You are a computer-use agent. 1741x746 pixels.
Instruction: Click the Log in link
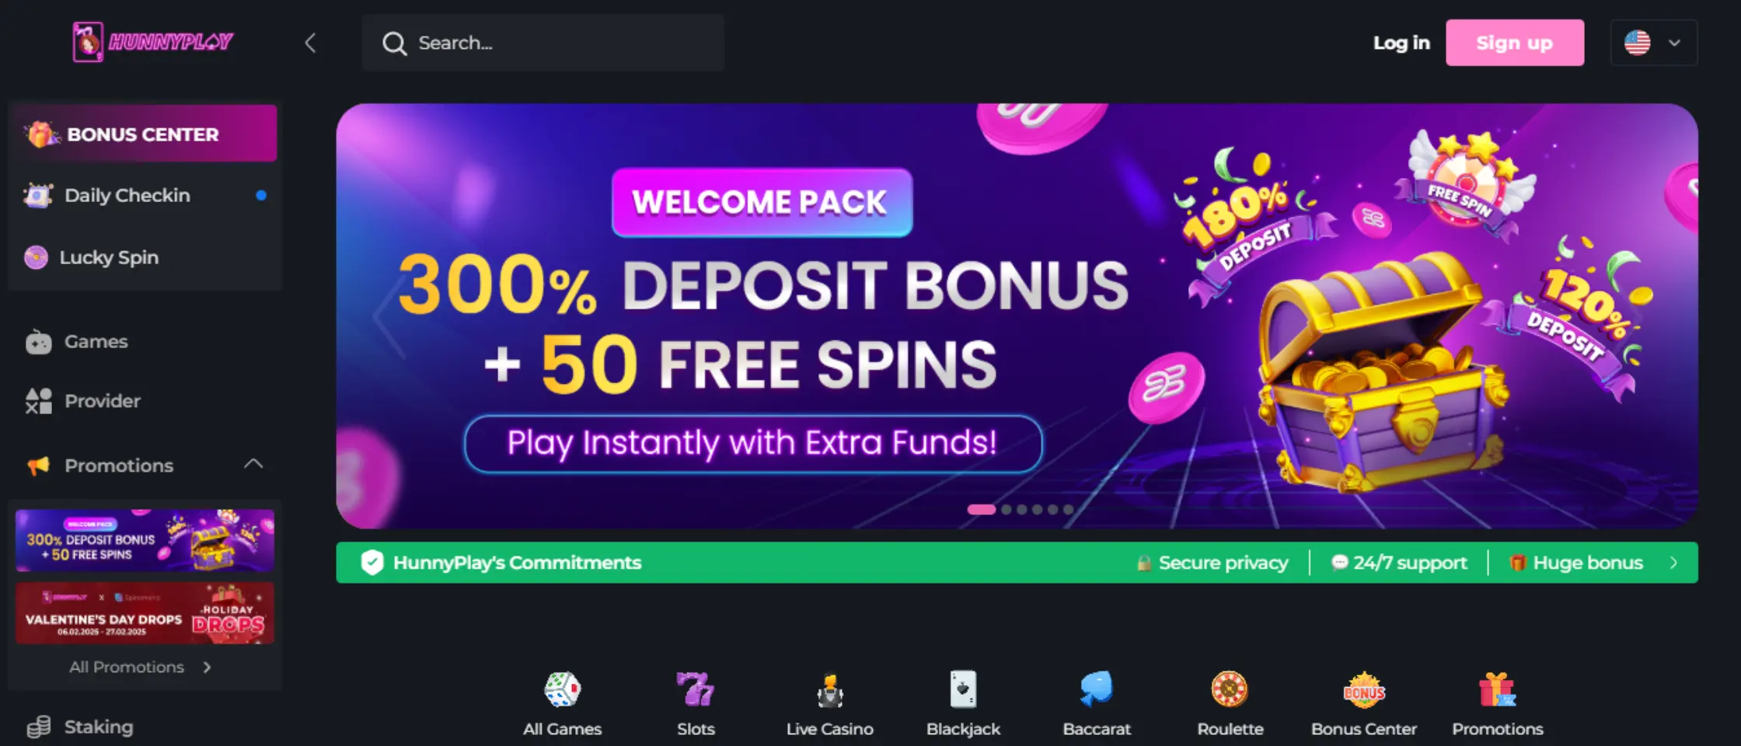[x=1401, y=43]
